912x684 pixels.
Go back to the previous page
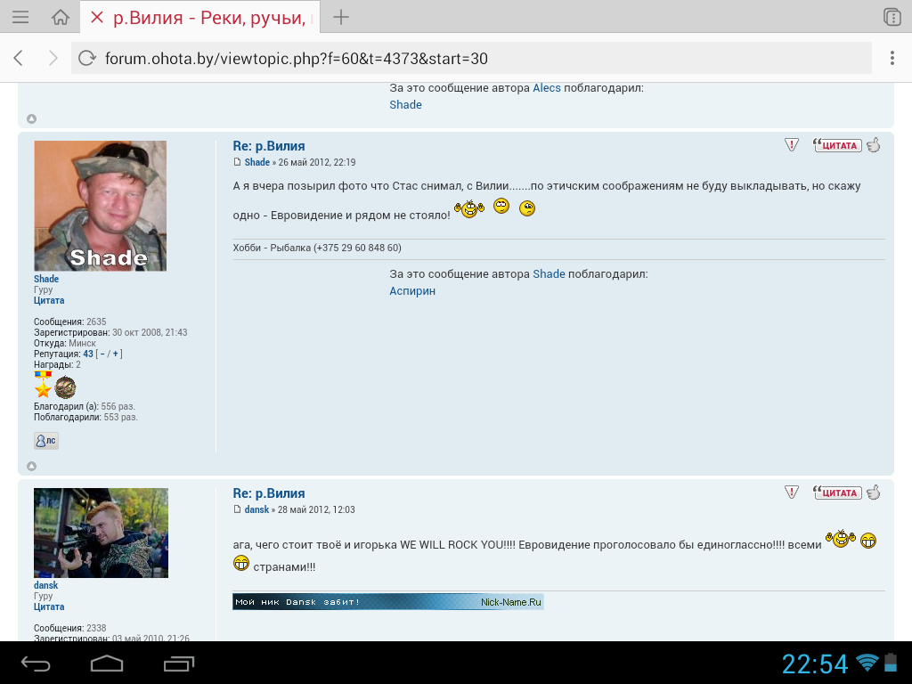tap(19, 59)
